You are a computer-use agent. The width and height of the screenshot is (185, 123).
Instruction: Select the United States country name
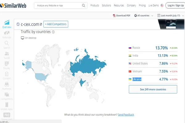tap(140, 63)
